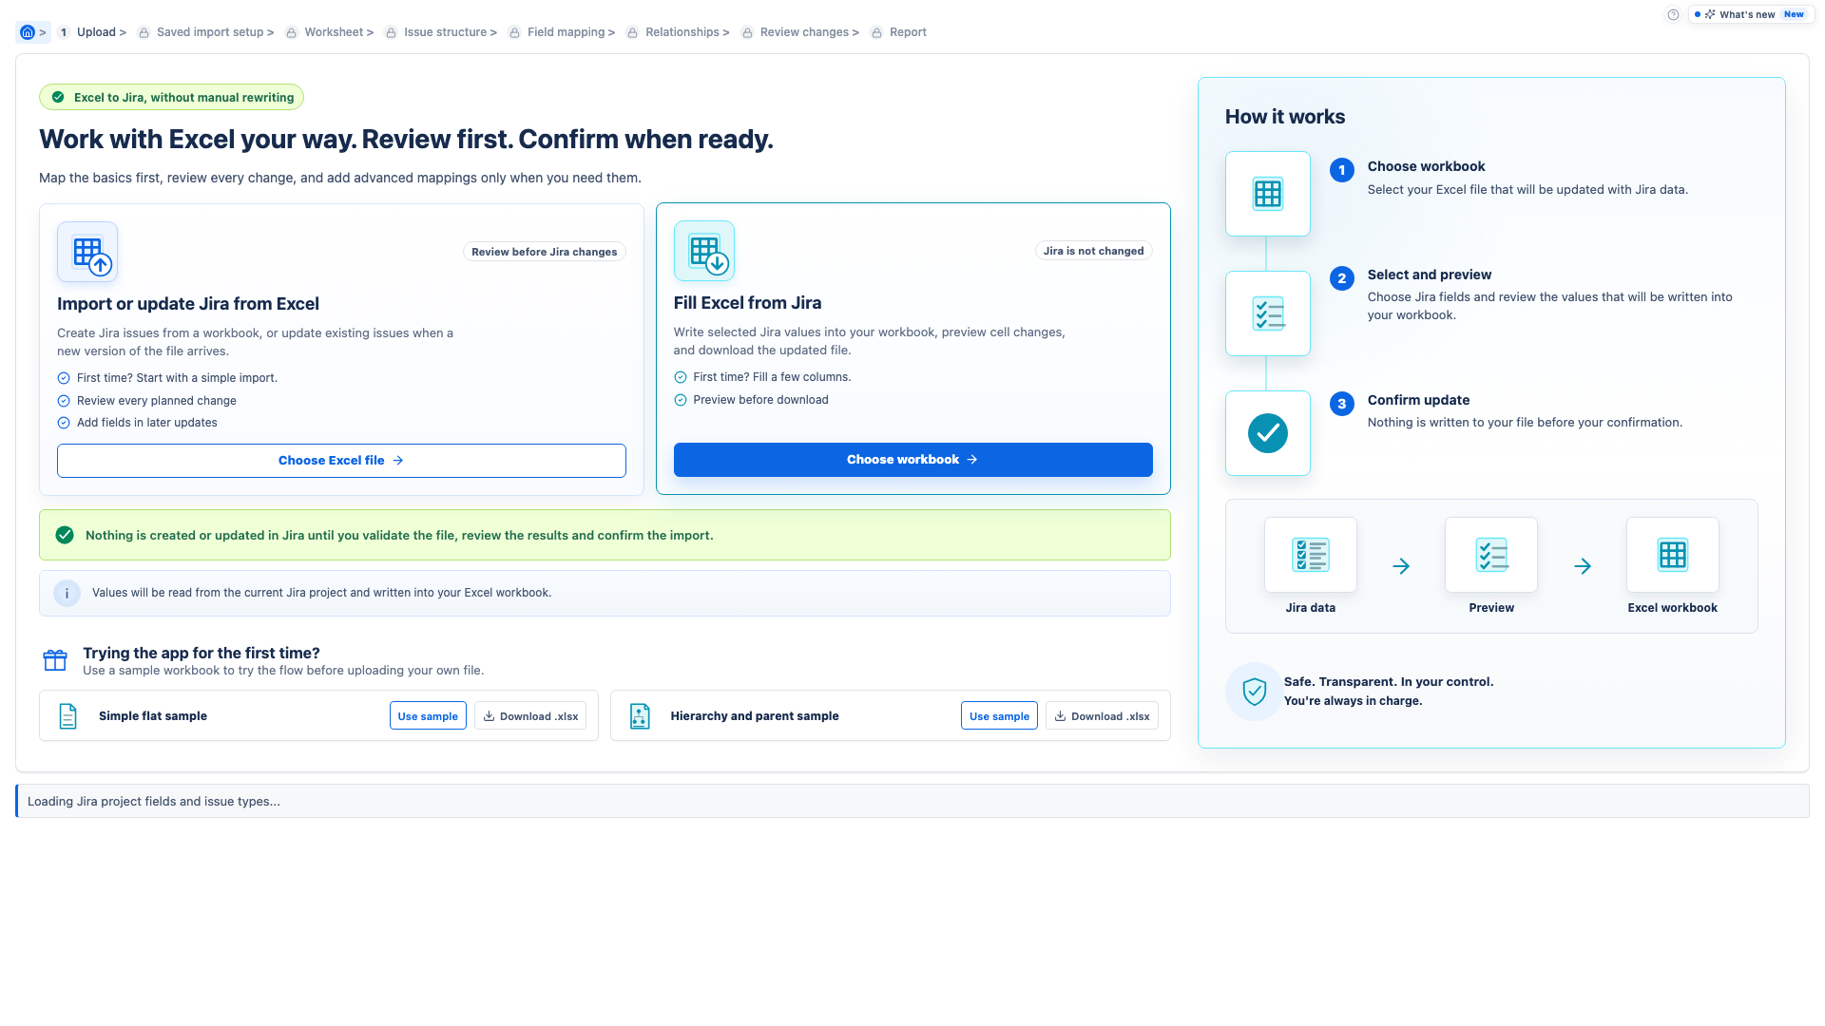Click Review before Jira changes badge
This screenshot has height=1026, width=1825.
pyautogui.click(x=544, y=252)
